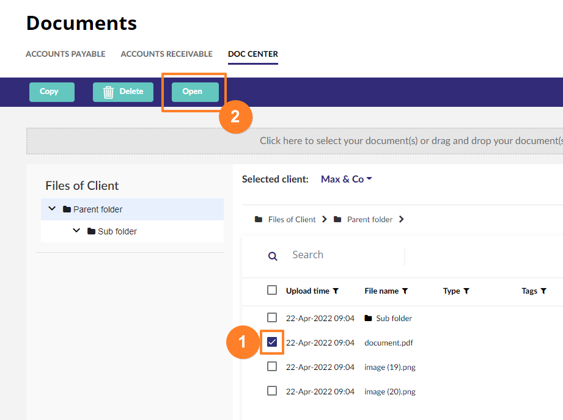The height and width of the screenshot is (420, 563).
Task: Switch to the Accounts Receivable tab
Action: coord(167,54)
